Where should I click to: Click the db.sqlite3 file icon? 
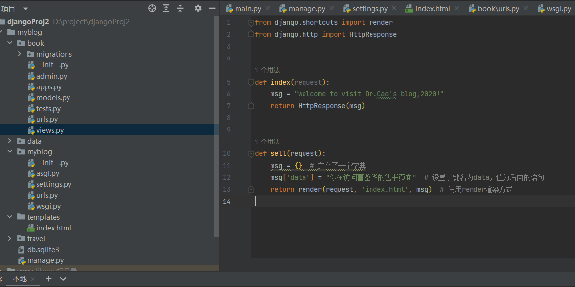coord(21,250)
